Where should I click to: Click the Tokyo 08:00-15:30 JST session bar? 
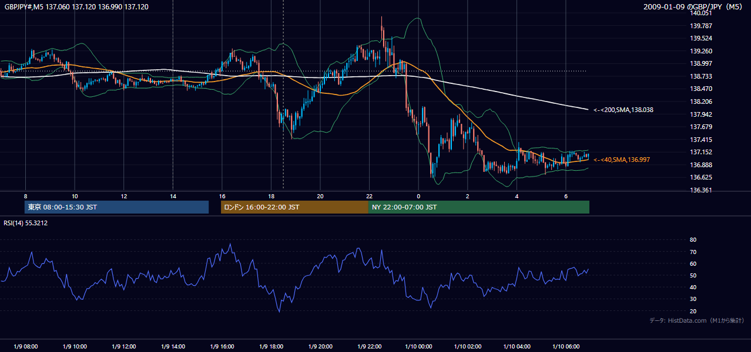pos(116,207)
